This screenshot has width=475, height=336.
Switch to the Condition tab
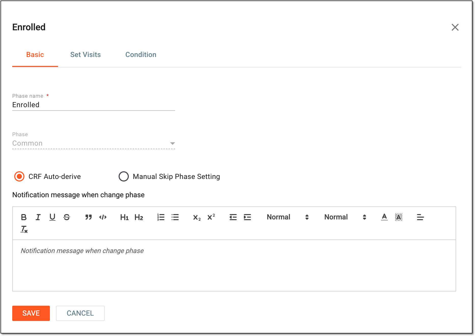click(141, 55)
